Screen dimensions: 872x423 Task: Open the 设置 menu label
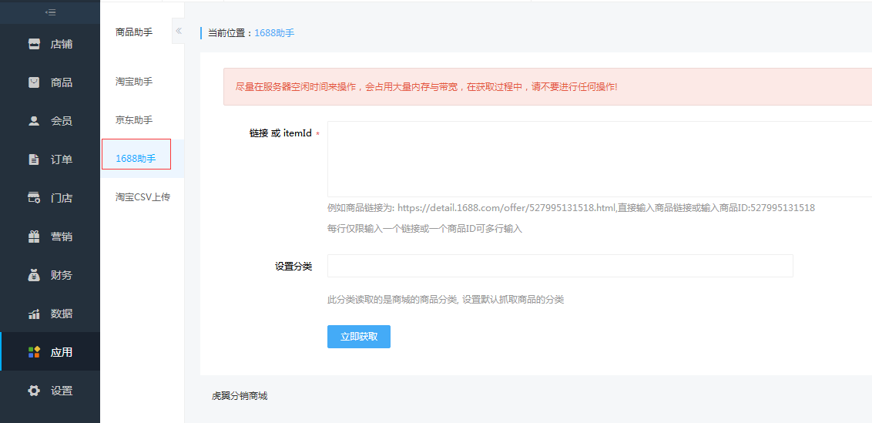coord(61,391)
